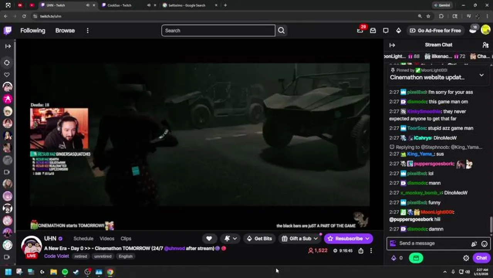The width and height of the screenshot is (493, 278).
Task: Open the Get Bits diamond icon in top bar
Action: pos(398,31)
